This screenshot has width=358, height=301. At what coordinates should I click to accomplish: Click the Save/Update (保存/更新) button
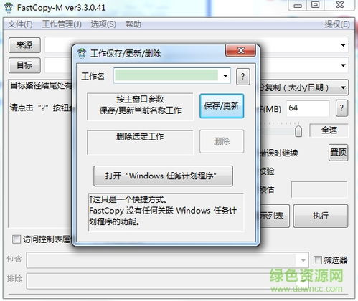(x=222, y=106)
